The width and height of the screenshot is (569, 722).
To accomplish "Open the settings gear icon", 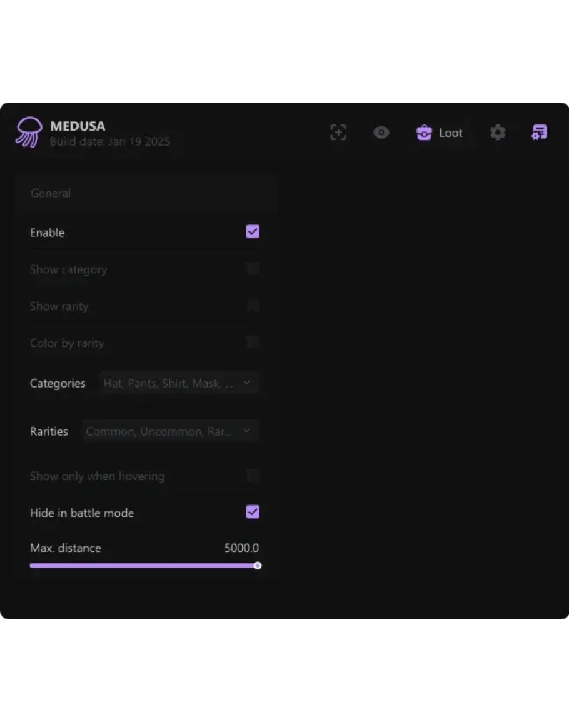I will click(498, 133).
